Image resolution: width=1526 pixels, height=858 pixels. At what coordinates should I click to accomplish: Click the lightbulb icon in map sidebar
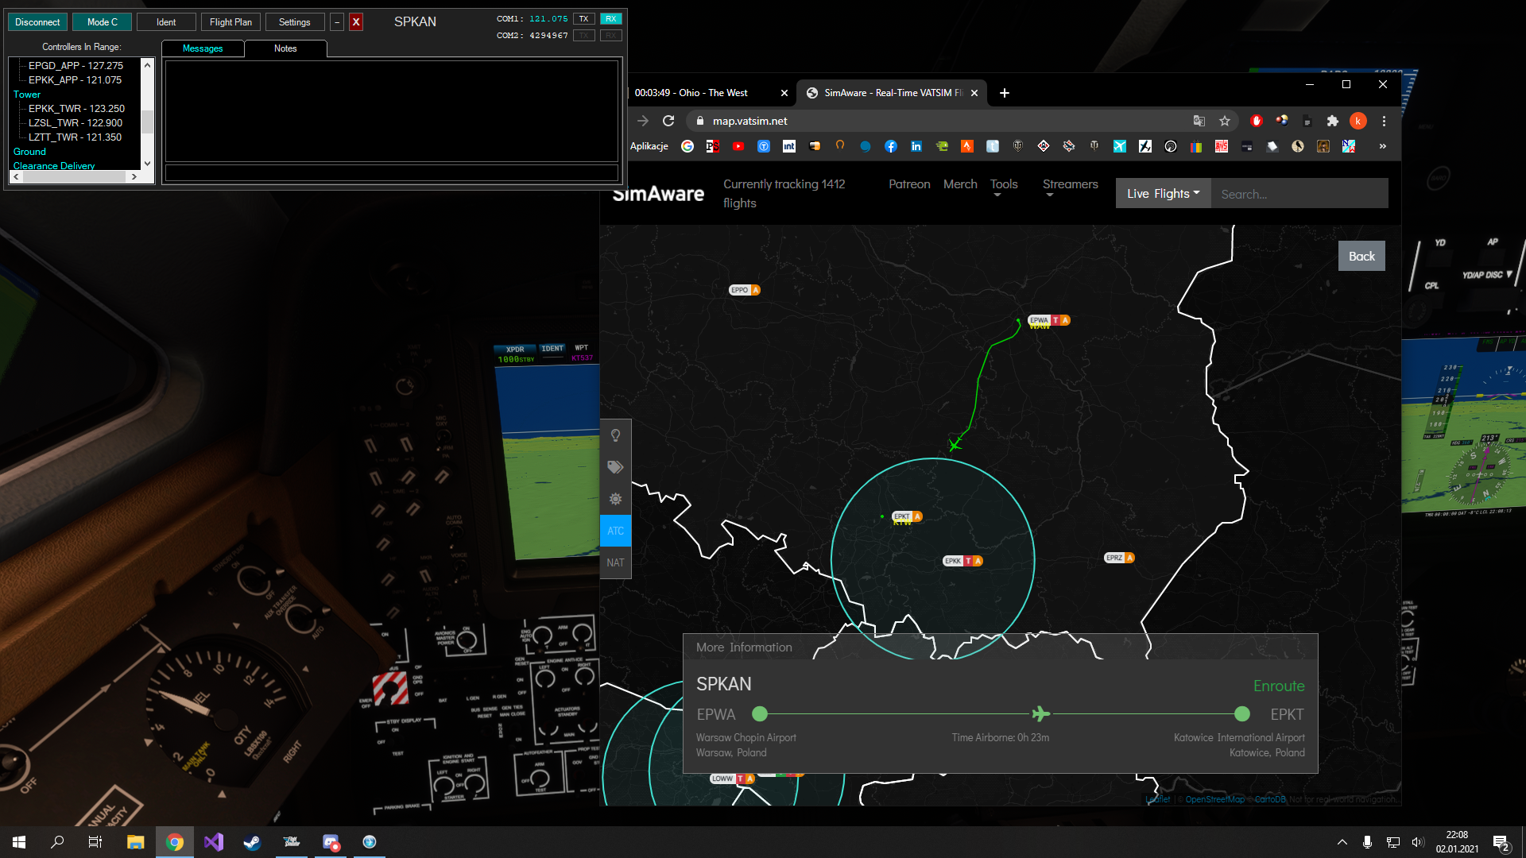(x=615, y=435)
